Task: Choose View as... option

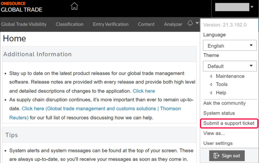Action: (214, 133)
